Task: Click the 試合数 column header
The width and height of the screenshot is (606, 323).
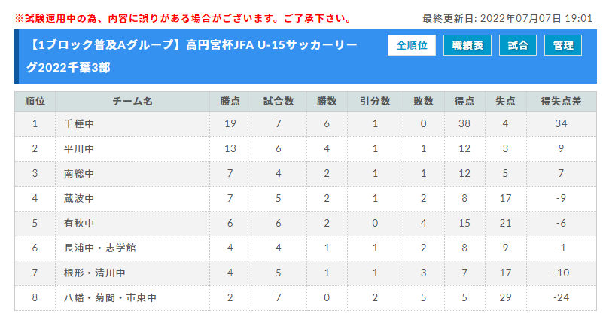Action: [x=279, y=102]
